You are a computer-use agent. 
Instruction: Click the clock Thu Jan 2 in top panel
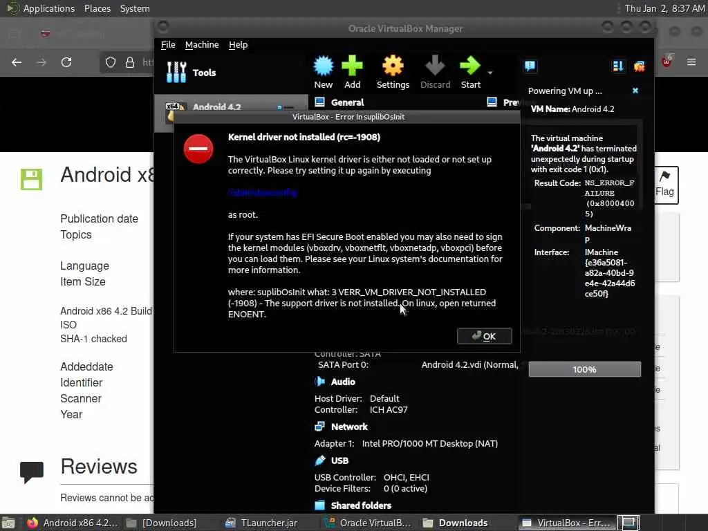(x=664, y=8)
